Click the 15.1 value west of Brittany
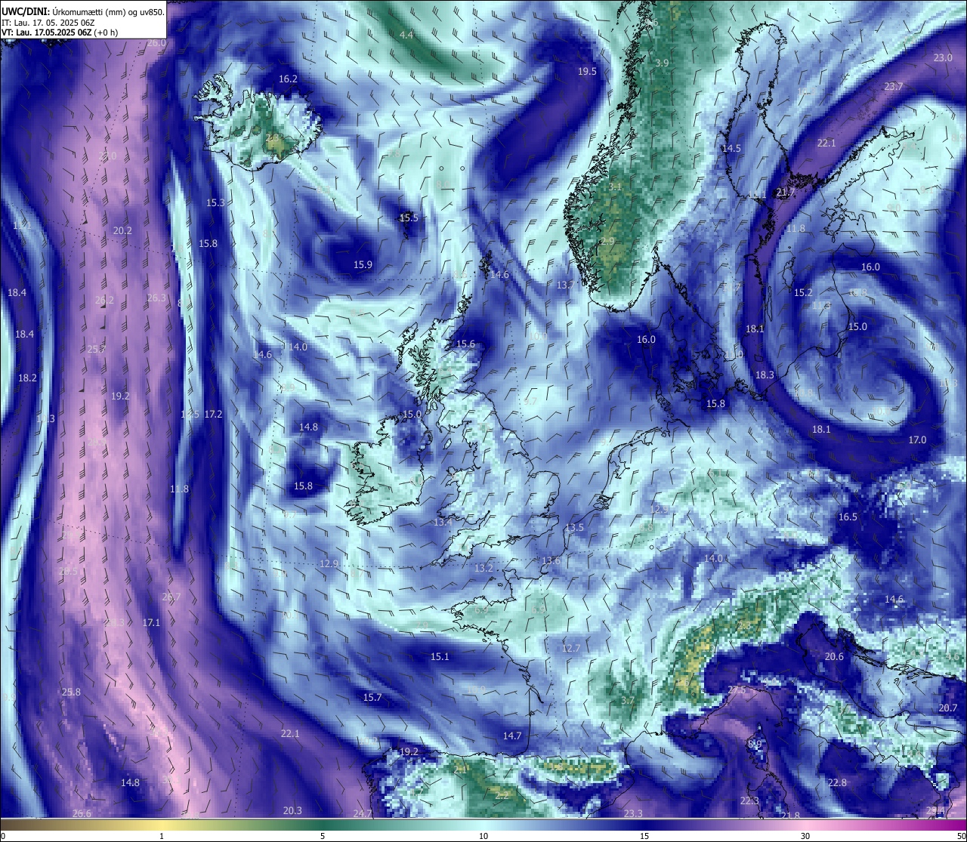The height and width of the screenshot is (842, 967). pos(440,656)
